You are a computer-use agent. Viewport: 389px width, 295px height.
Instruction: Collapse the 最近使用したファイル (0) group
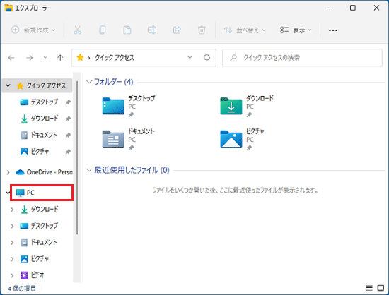click(x=89, y=170)
